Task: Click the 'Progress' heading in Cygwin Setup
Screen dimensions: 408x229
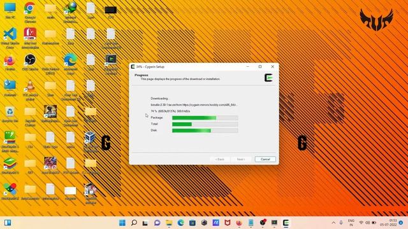Action: [x=142, y=75]
